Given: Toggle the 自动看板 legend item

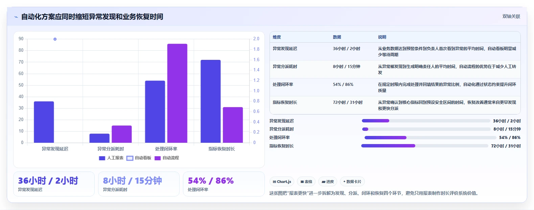Looking at the screenshot, I should click(139, 158).
